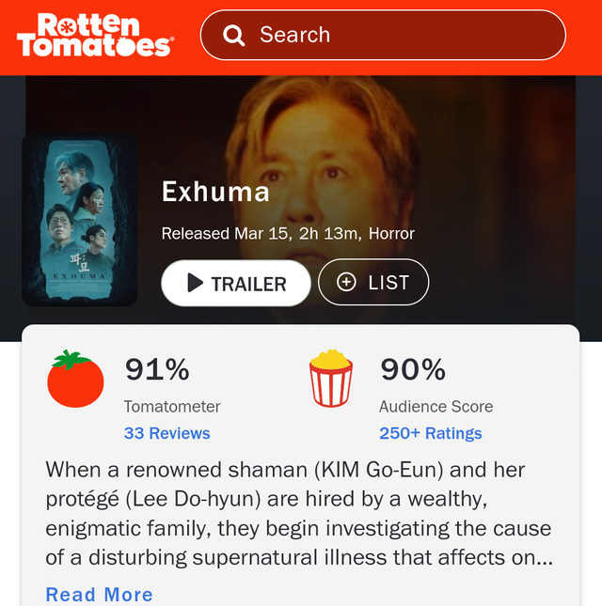Click the play triangle icon in Trailer button
Image resolution: width=602 pixels, height=606 pixels.
[196, 283]
